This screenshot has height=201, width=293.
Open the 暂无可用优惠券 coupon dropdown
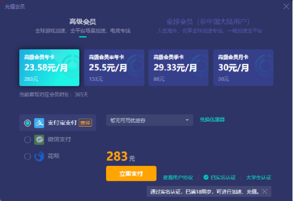(150, 120)
